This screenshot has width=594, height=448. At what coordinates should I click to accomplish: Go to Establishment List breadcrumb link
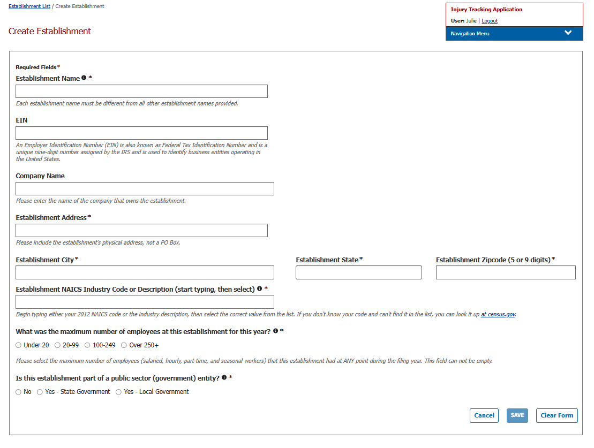click(29, 6)
